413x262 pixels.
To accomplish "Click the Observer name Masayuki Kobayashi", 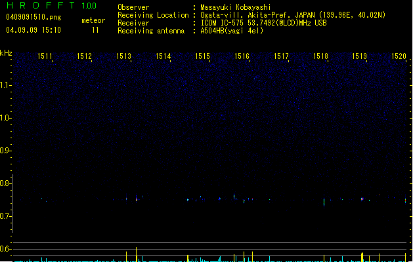I will click(x=236, y=7).
